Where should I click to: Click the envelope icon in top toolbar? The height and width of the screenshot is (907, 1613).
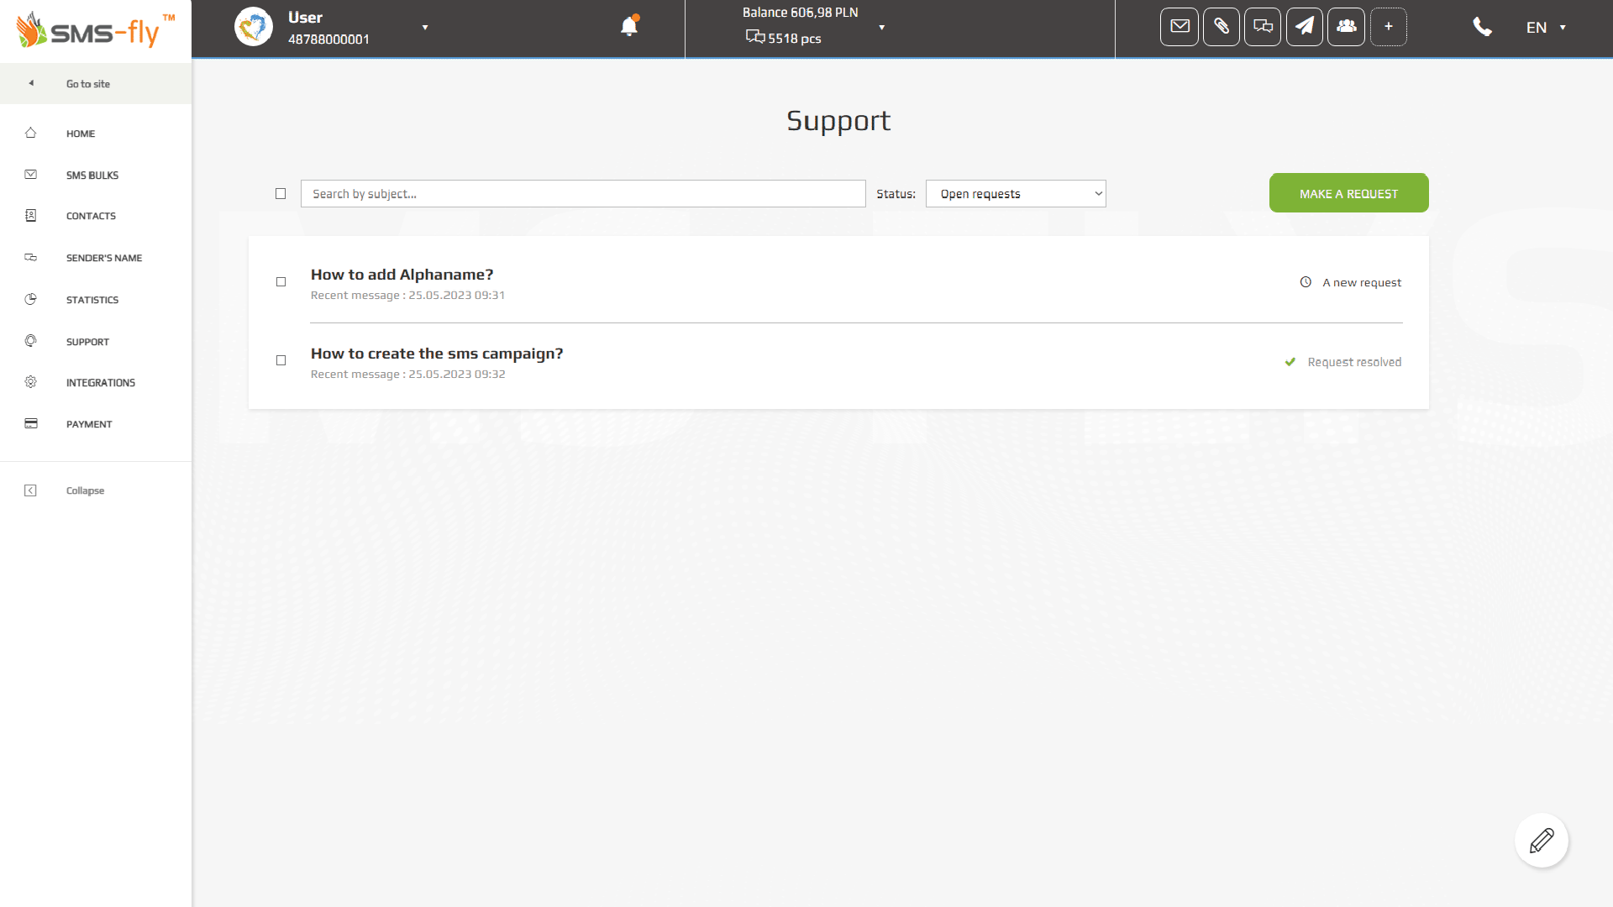click(x=1179, y=27)
